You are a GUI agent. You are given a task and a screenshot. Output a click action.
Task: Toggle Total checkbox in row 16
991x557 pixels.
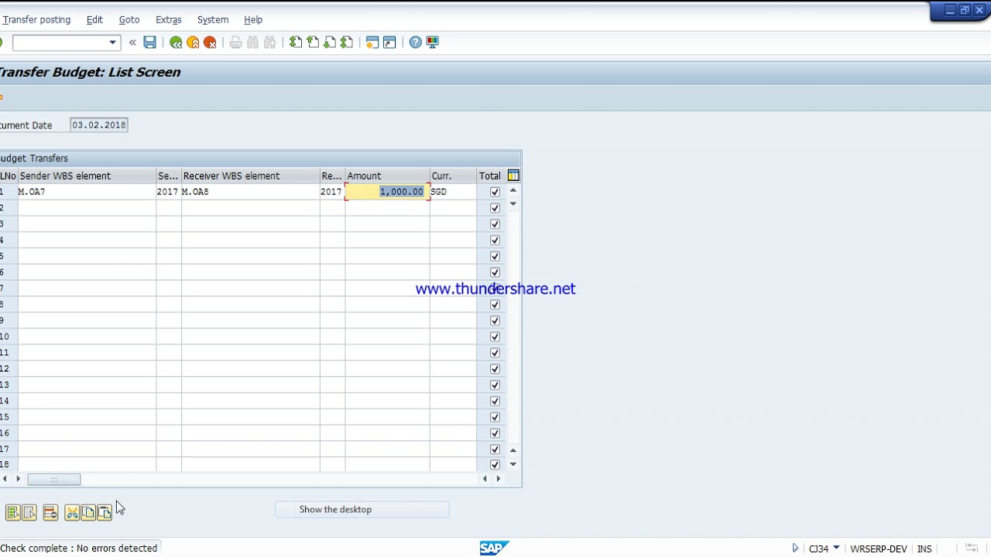(x=495, y=433)
